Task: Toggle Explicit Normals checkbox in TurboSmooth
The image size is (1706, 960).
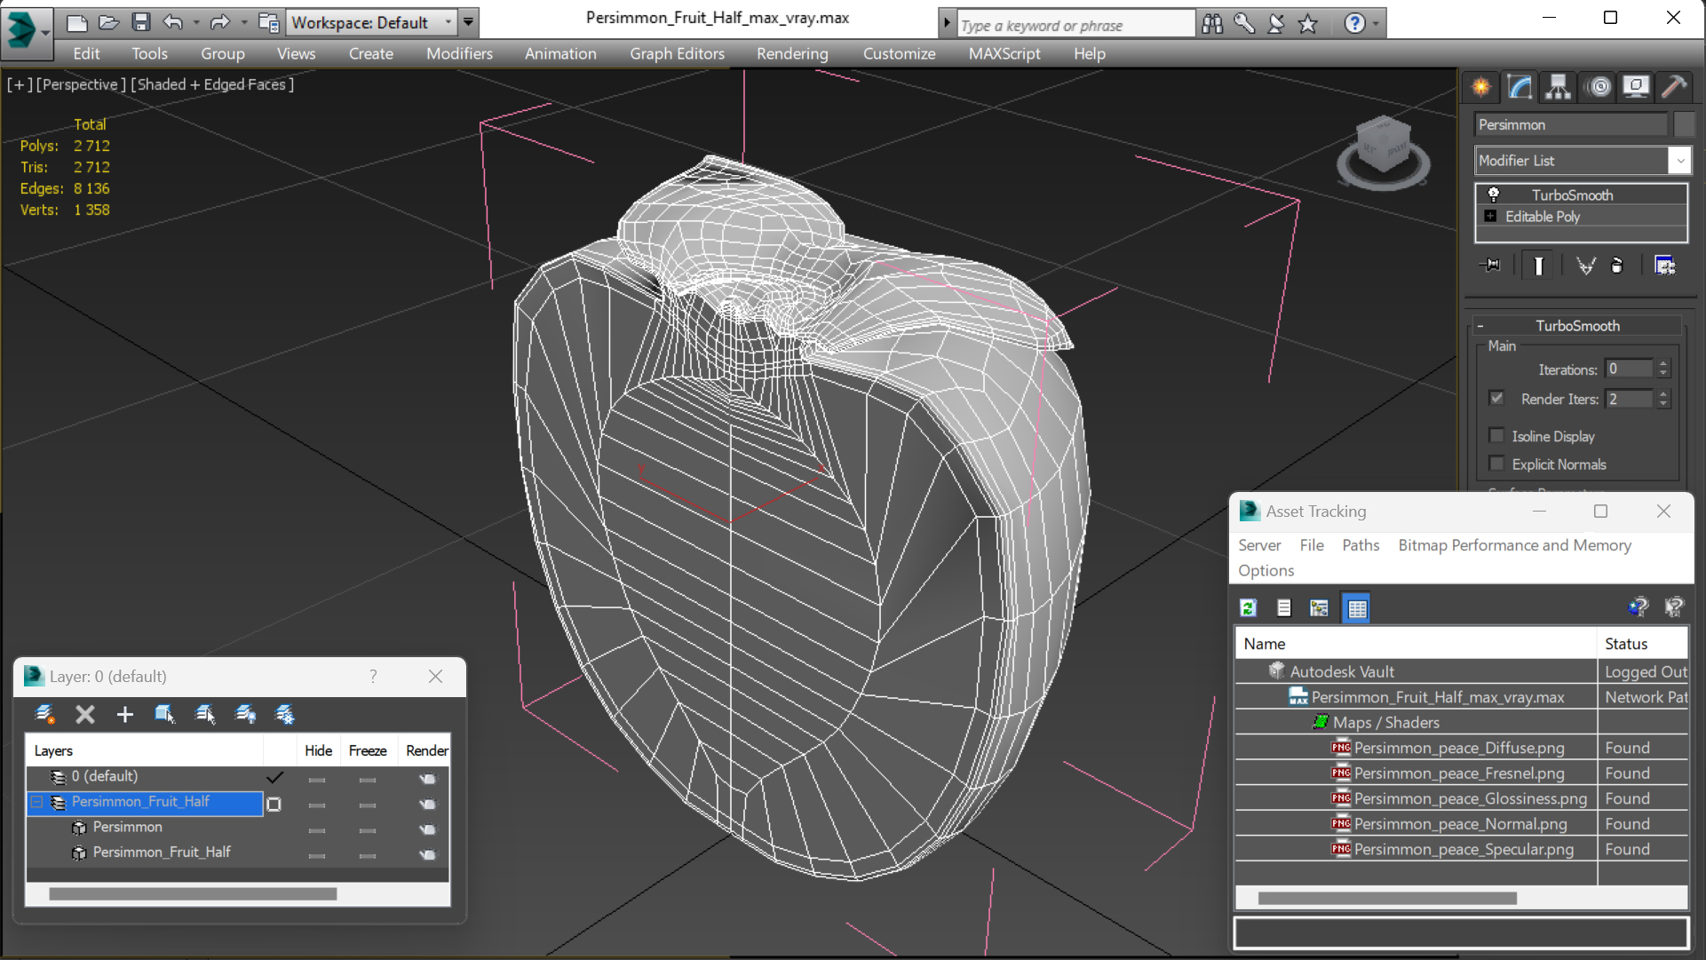Action: pos(1496,463)
